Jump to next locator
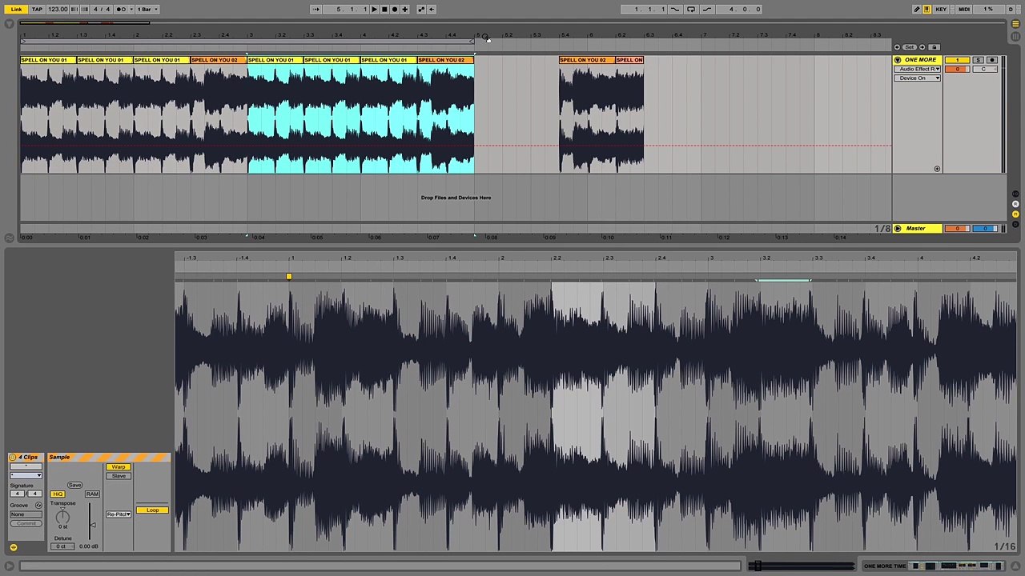Screen dimensions: 1025x576 [x=922, y=47]
